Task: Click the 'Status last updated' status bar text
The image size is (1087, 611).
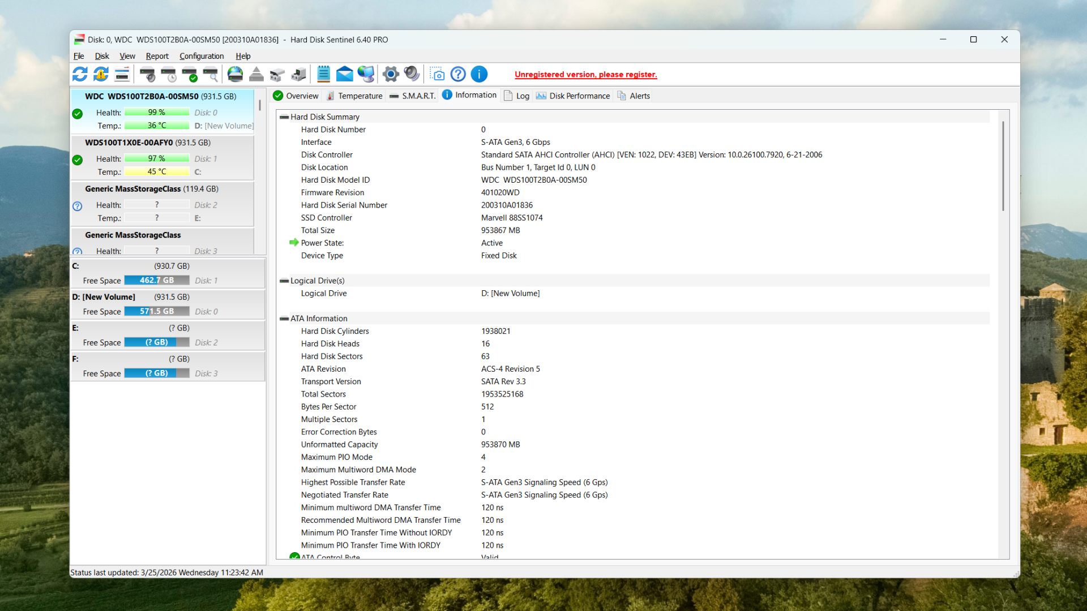Action: (x=167, y=573)
